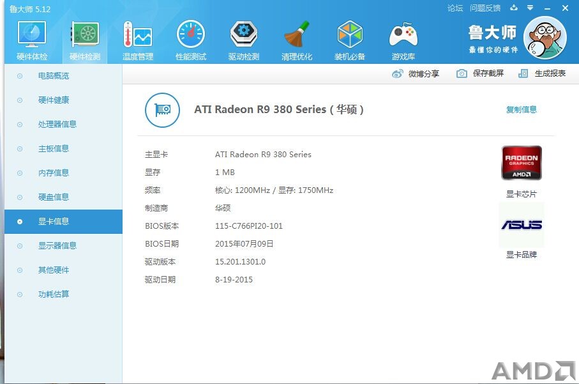Screen dimensions: 579x384
Task: Select 处理器信息 in sidebar
Action: click(x=63, y=124)
